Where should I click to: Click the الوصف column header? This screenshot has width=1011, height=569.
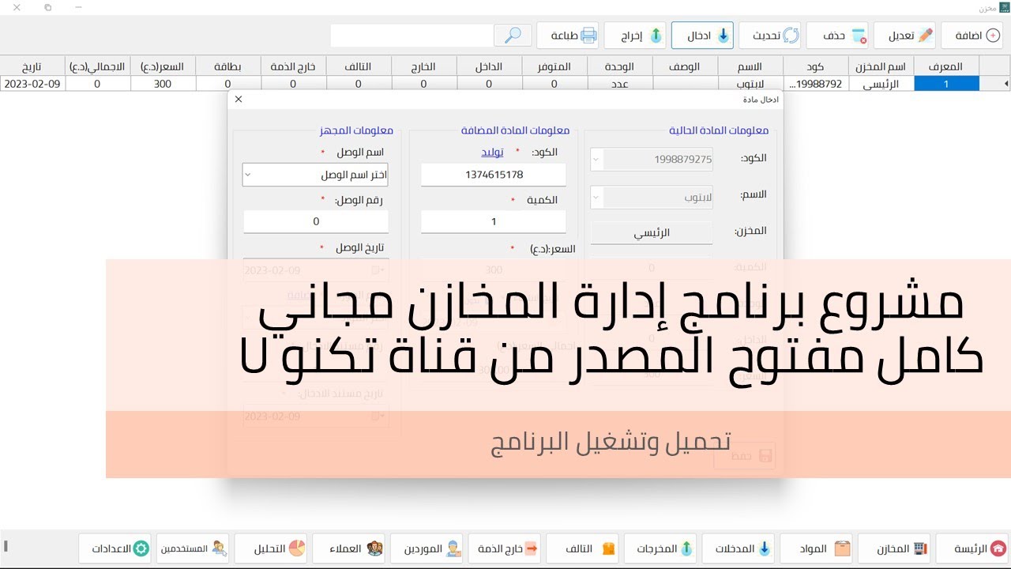coord(686,66)
